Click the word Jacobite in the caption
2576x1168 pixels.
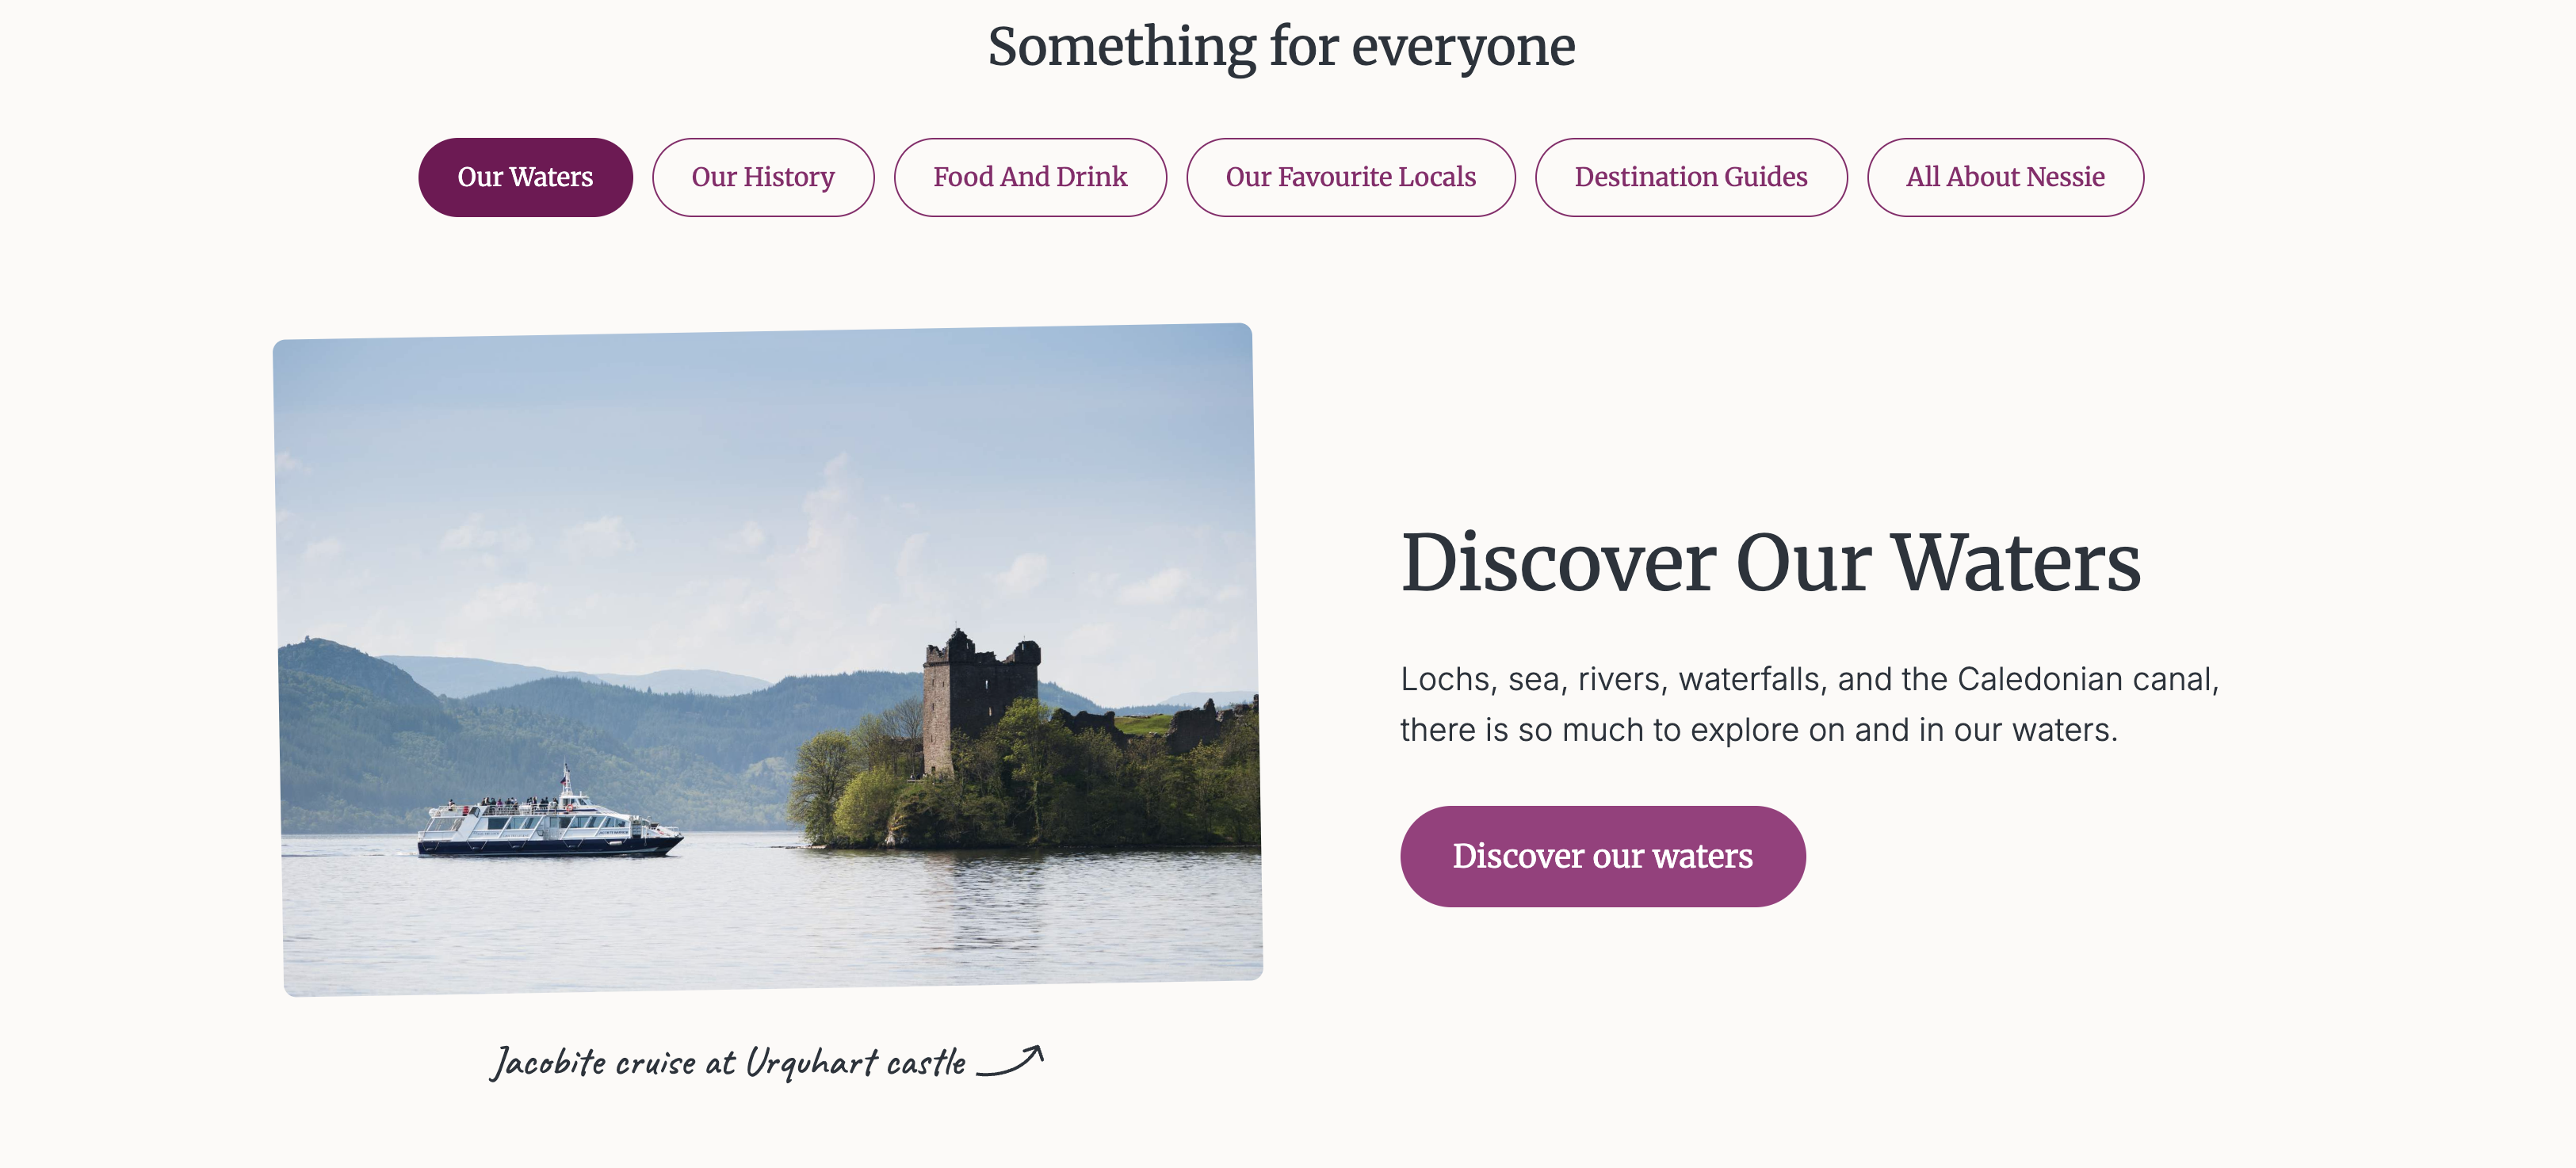(x=549, y=1062)
